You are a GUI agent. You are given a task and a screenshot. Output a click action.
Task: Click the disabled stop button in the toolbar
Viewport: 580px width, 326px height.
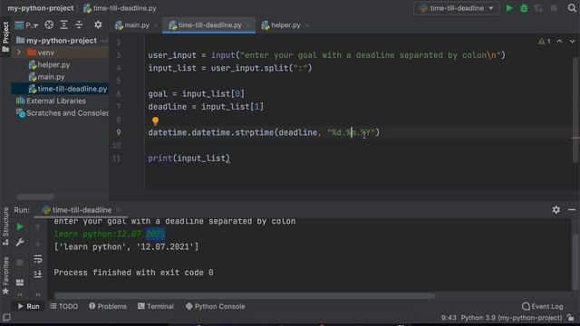(554, 8)
